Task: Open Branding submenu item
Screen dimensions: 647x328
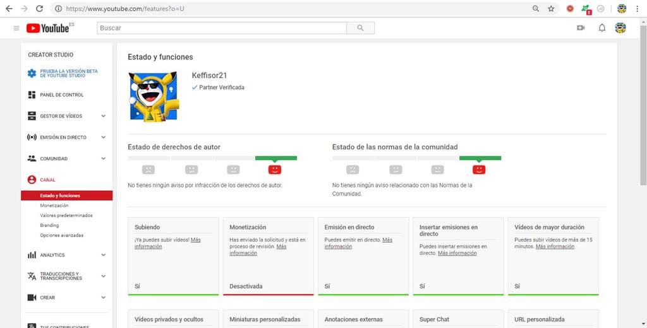Action: click(x=49, y=225)
